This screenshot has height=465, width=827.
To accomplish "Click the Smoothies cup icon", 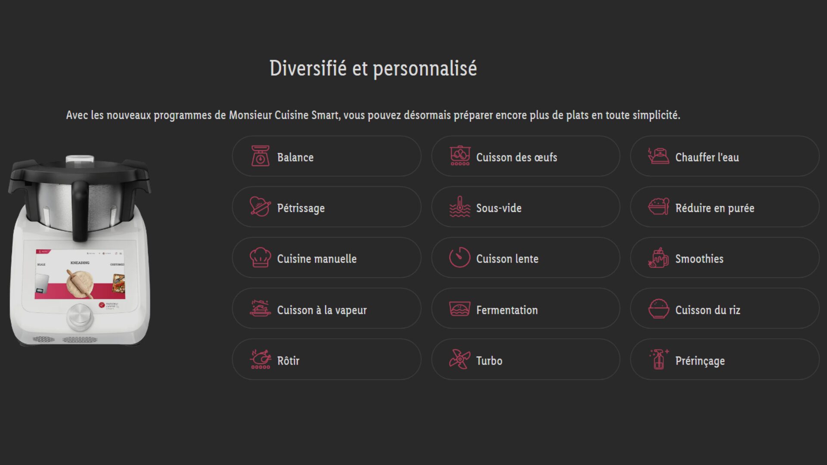I will [659, 257].
